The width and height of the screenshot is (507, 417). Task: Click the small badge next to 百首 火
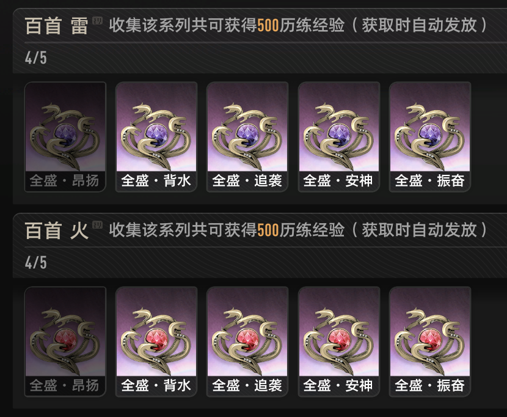coord(97,225)
